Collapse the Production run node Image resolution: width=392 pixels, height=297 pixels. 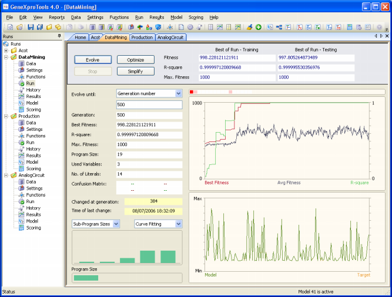[6, 116]
